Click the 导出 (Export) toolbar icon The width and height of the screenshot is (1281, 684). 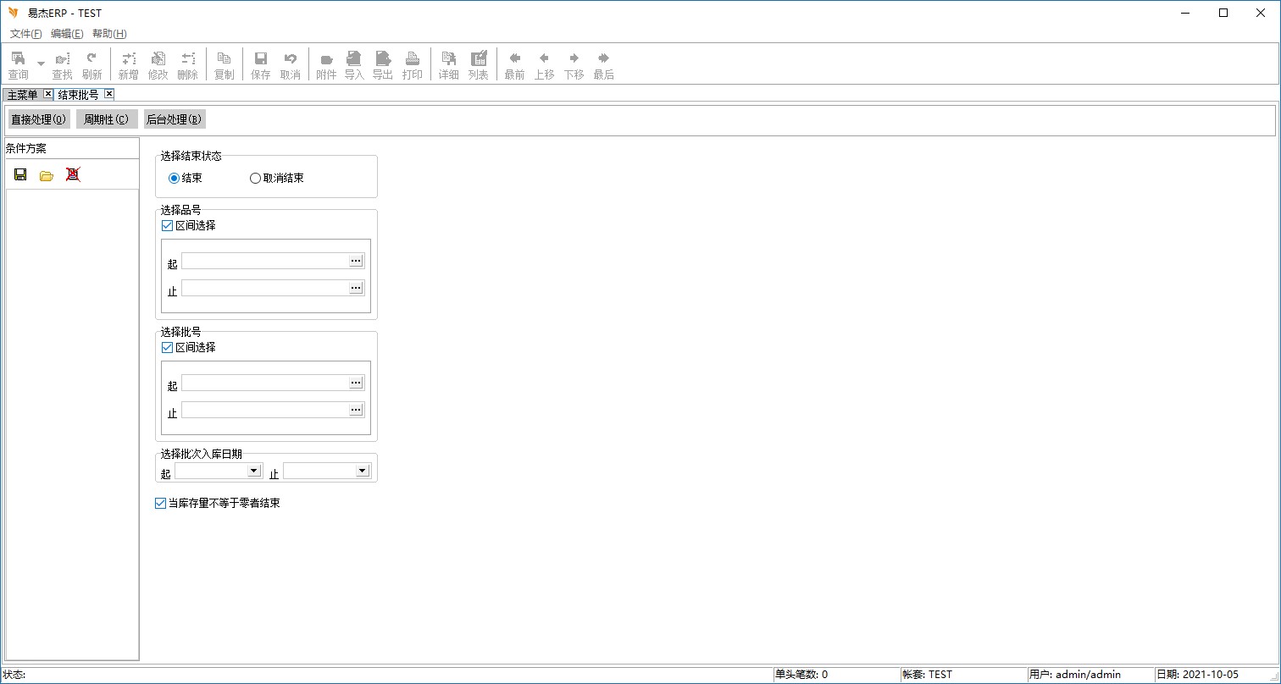coord(383,64)
